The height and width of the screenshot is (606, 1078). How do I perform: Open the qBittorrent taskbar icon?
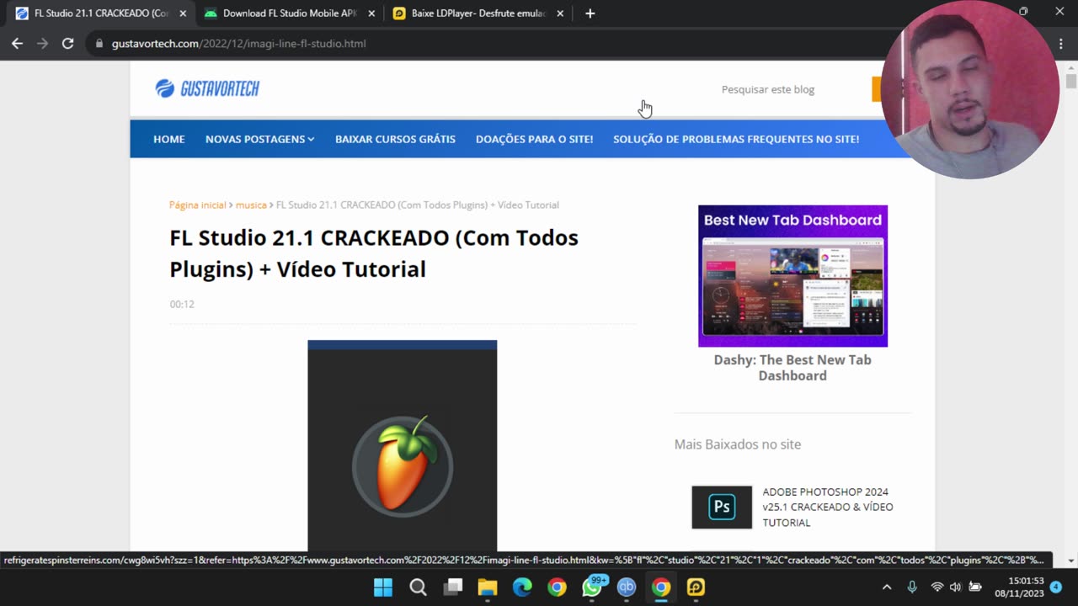pyautogui.click(x=627, y=587)
